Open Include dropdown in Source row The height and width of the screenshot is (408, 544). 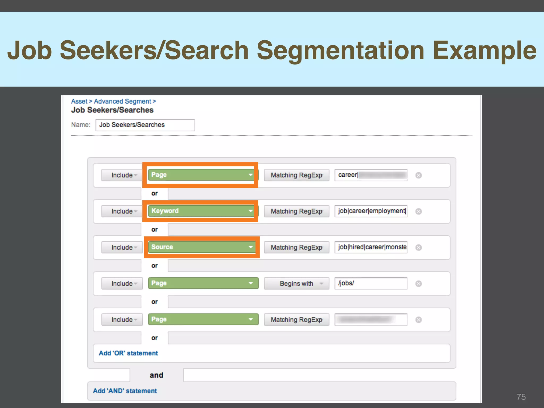[122, 248]
